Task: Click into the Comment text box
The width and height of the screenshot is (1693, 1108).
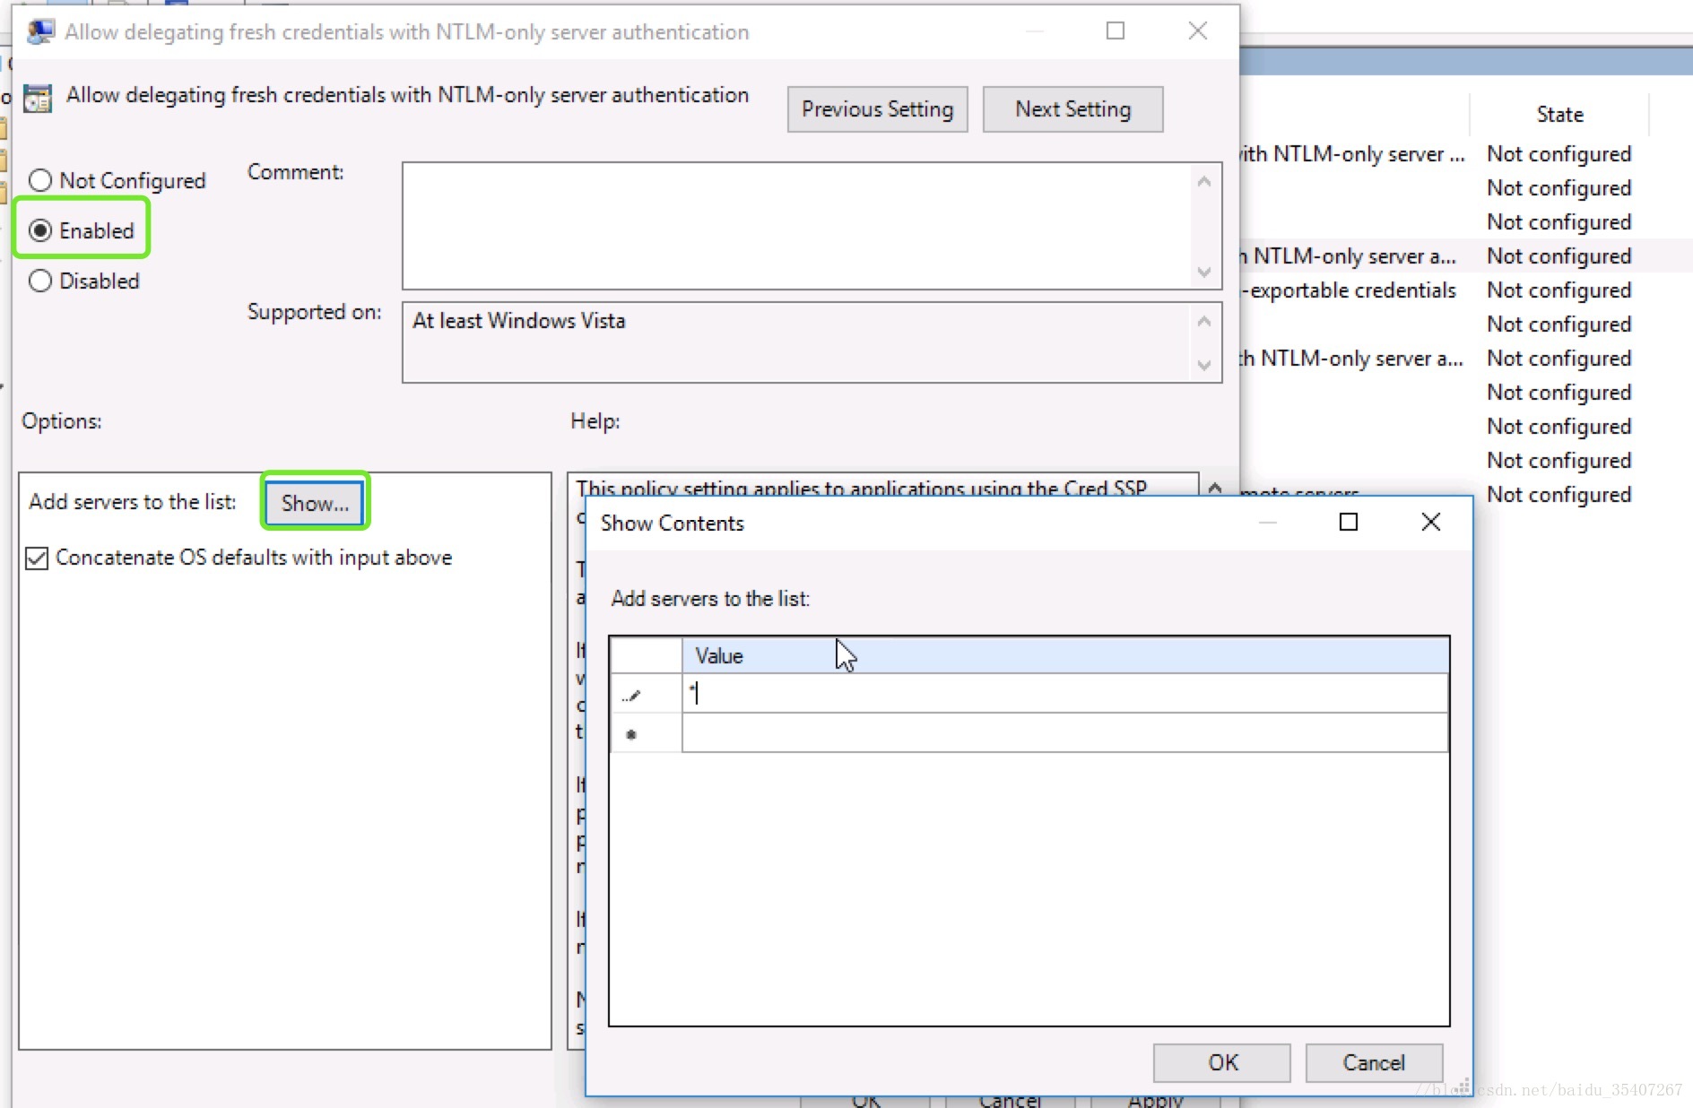Action: point(797,226)
